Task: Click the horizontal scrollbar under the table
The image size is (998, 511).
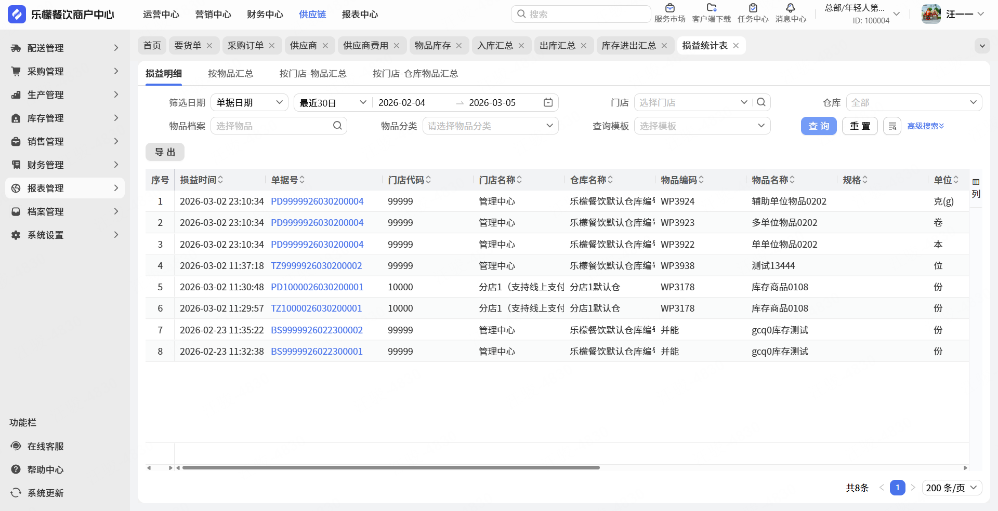Action: pyautogui.click(x=390, y=468)
